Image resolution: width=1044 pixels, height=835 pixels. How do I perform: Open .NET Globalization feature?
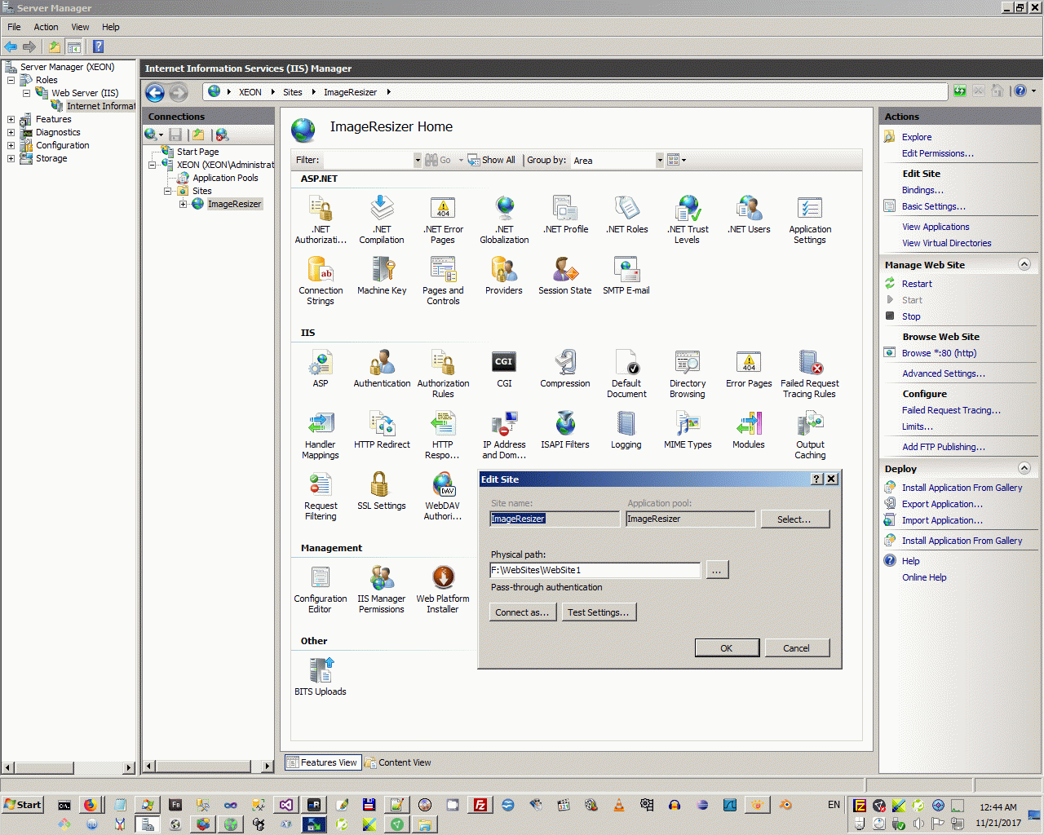504,219
